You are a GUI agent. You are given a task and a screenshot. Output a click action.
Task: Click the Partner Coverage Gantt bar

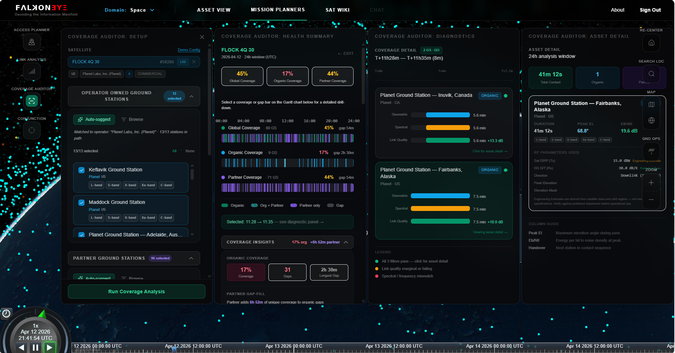click(287, 188)
